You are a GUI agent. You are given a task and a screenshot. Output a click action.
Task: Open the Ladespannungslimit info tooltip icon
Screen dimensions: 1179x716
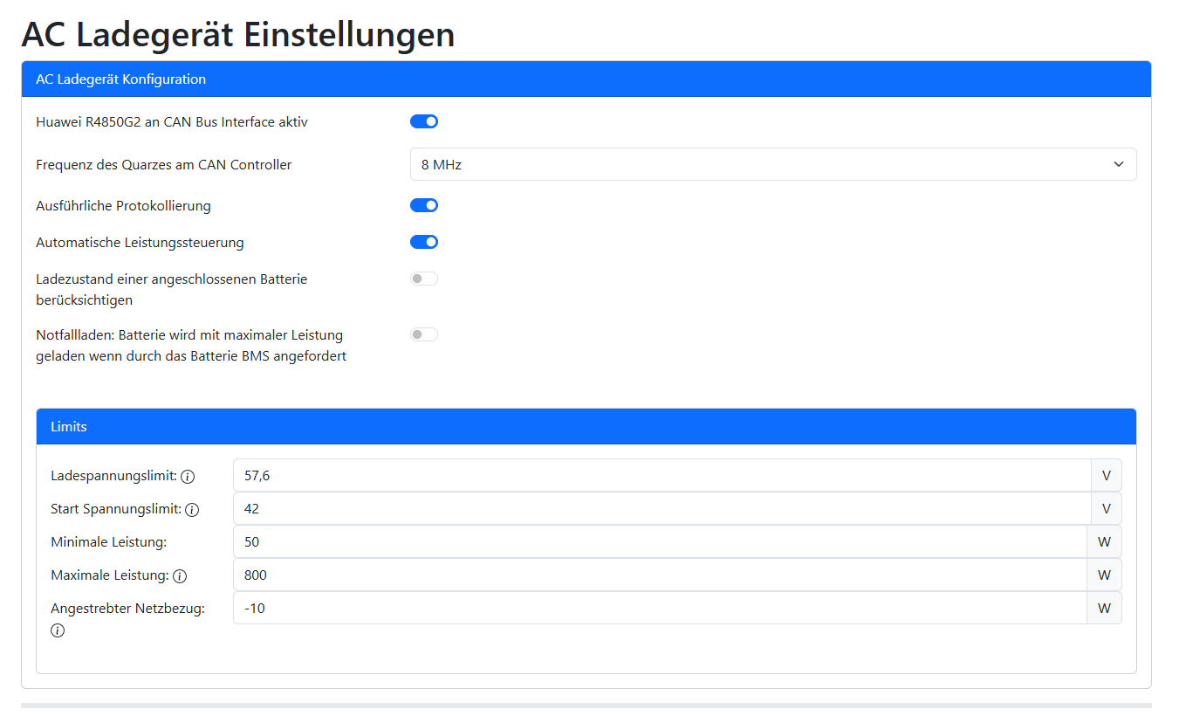pyautogui.click(x=189, y=476)
